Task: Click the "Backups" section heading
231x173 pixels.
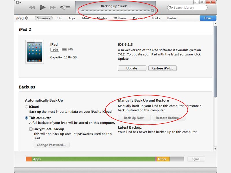Action: 27,87
